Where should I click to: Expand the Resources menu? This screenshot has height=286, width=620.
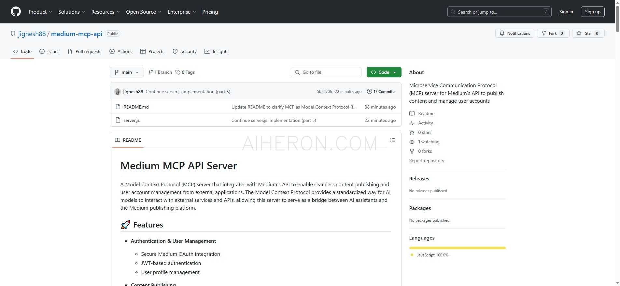106,12
